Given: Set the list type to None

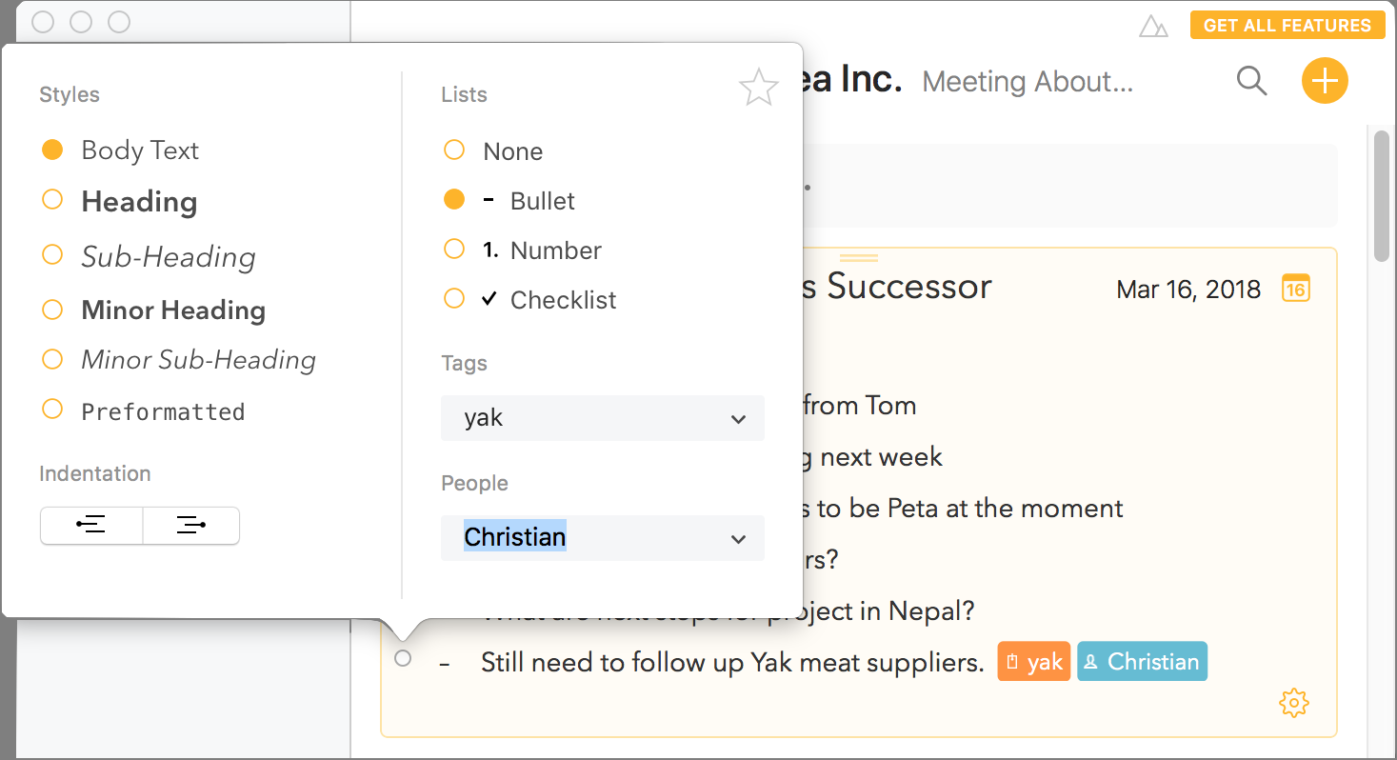Looking at the screenshot, I should pos(454,150).
